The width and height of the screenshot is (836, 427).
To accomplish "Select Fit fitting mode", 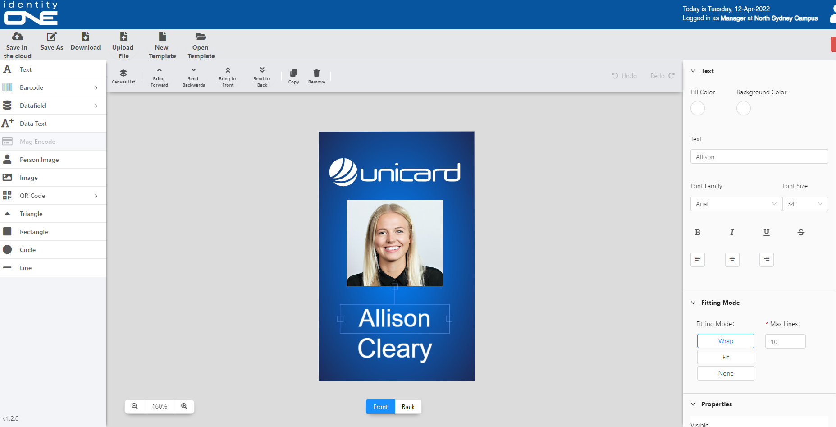I will [x=726, y=357].
